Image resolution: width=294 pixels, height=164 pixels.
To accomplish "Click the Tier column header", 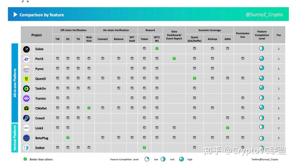I will pyautogui.click(x=279, y=35).
